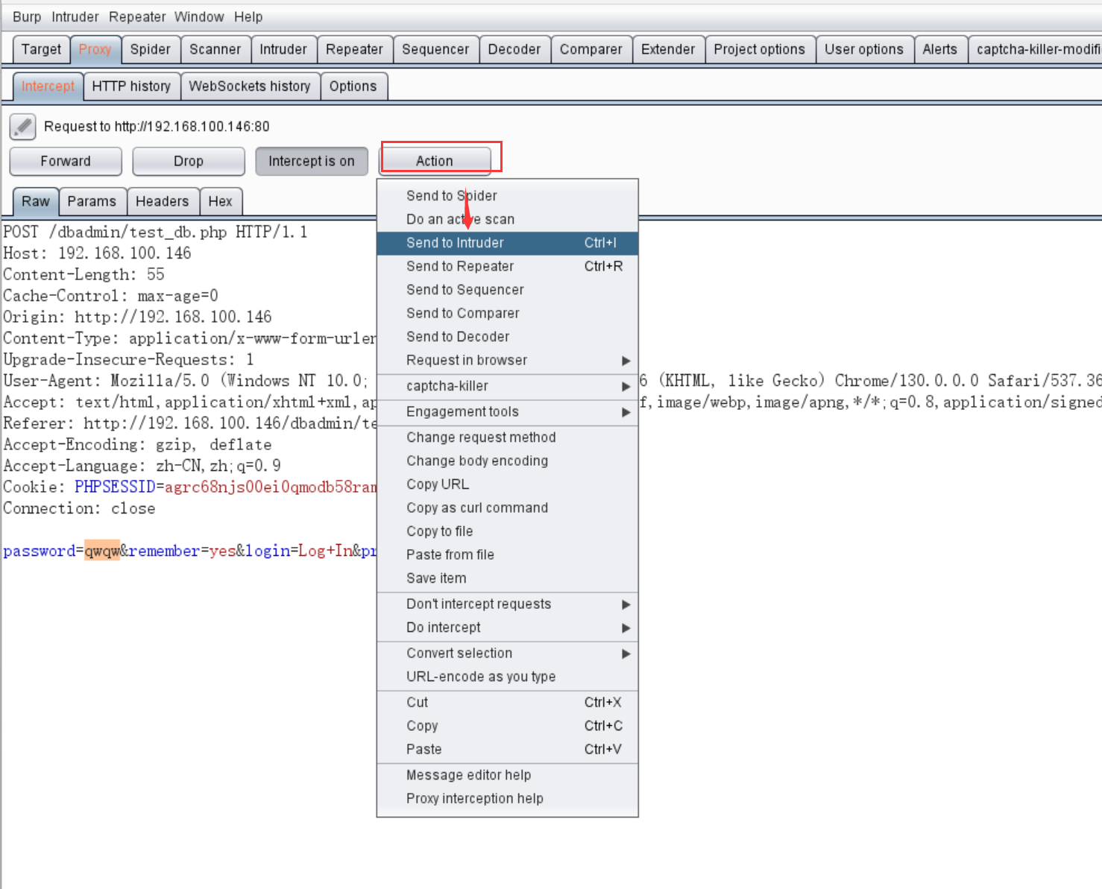Select the Intercept sub-tab
This screenshot has width=1102, height=889.
point(48,86)
